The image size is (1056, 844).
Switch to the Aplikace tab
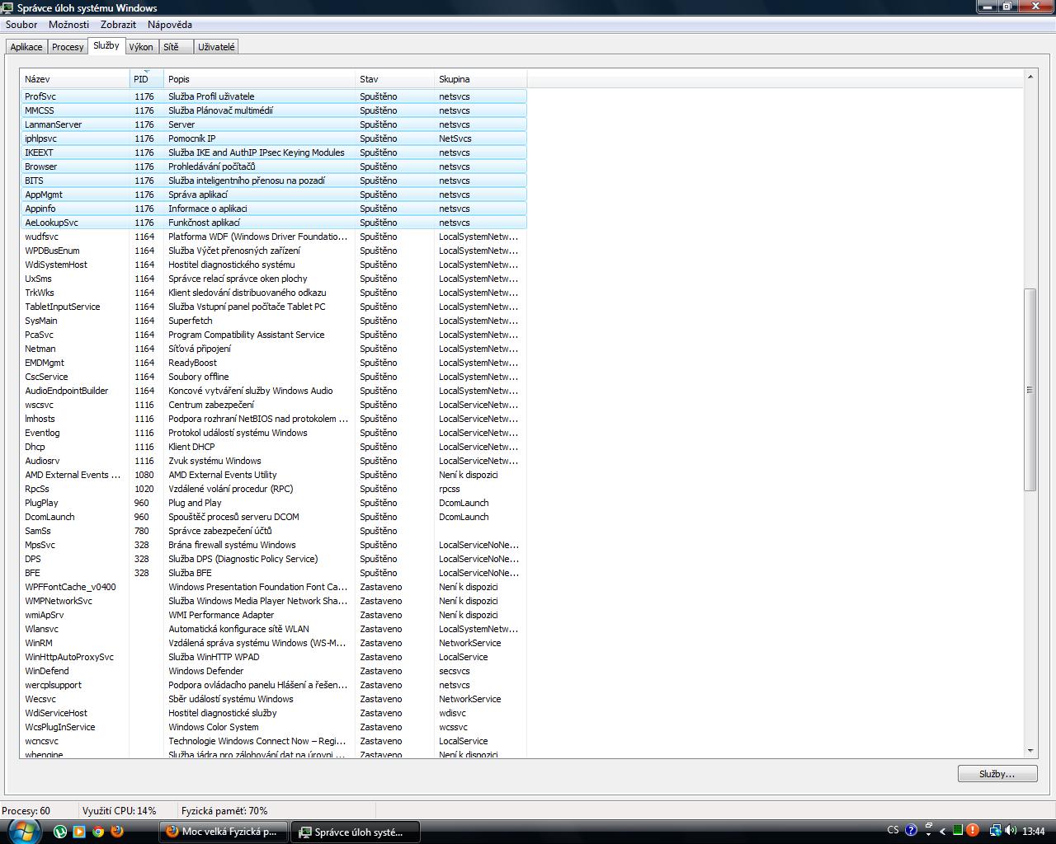pyautogui.click(x=26, y=47)
